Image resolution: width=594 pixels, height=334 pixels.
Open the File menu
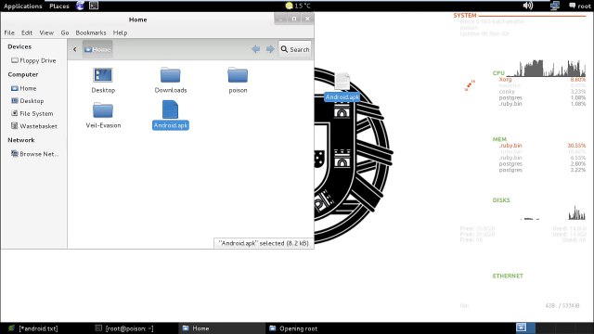(9, 32)
